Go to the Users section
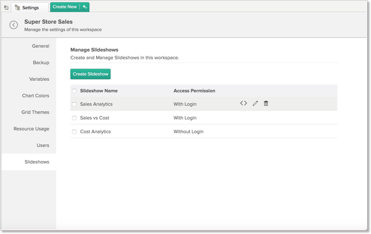 point(43,145)
